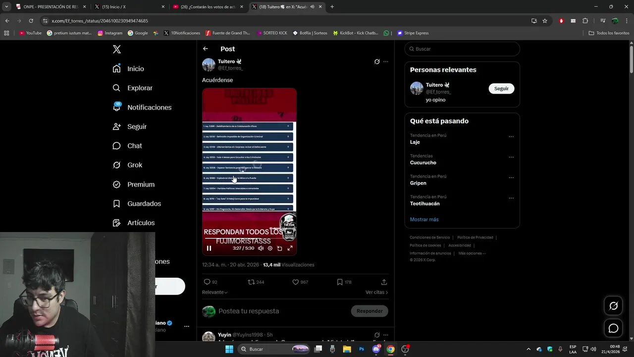This screenshot has height=357, width=634.
Task: Open the Premium page
Action: [134, 184]
